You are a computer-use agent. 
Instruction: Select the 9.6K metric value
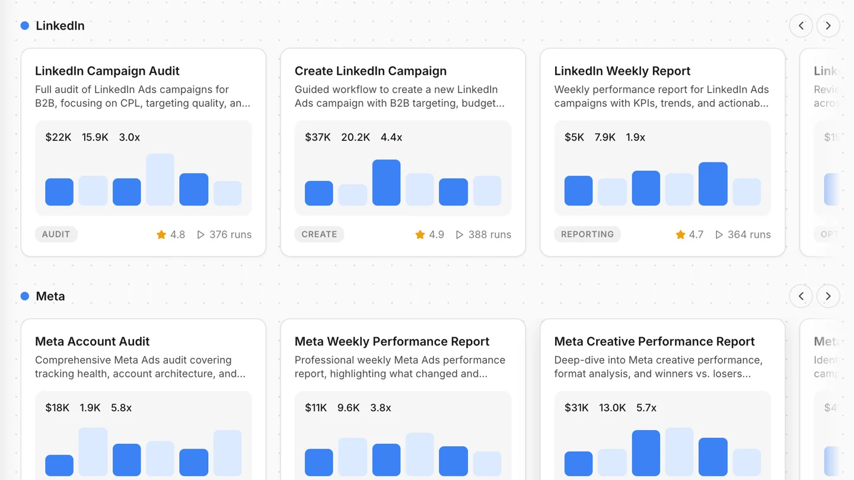click(x=349, y=408)
